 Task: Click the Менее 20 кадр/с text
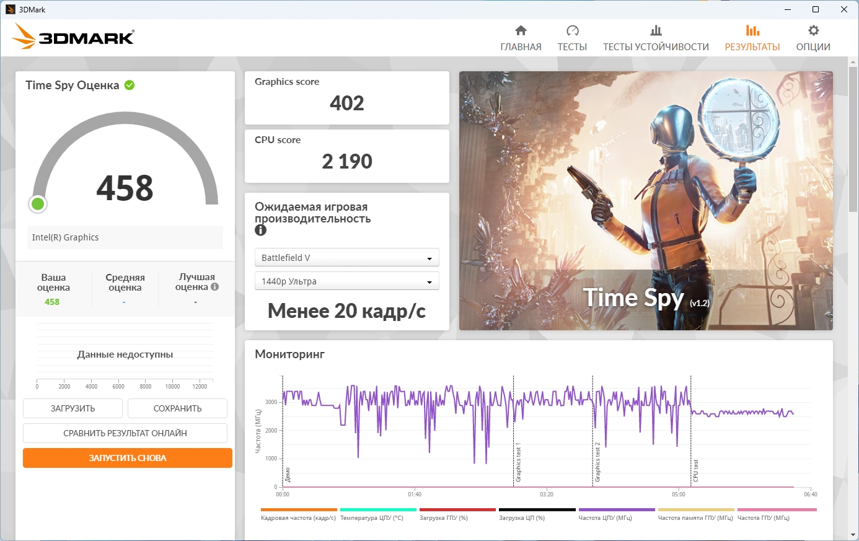tap(346, 311)
